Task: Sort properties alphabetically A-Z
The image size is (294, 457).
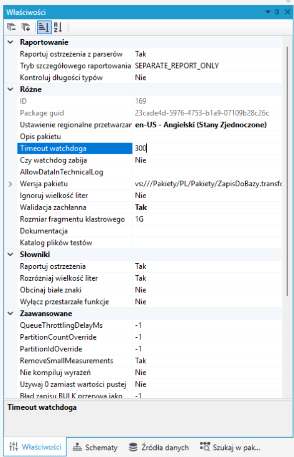Action: tap(58, 27)
